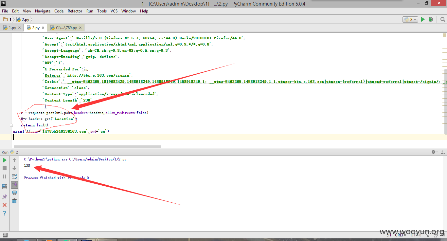
Task: Toggle Scroll to the End button
Action: pyautogui.click(x=14, y=185)
